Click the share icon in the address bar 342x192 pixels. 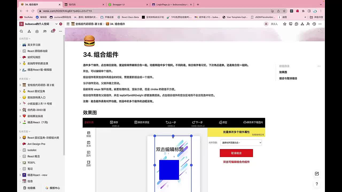click(278, 11)
